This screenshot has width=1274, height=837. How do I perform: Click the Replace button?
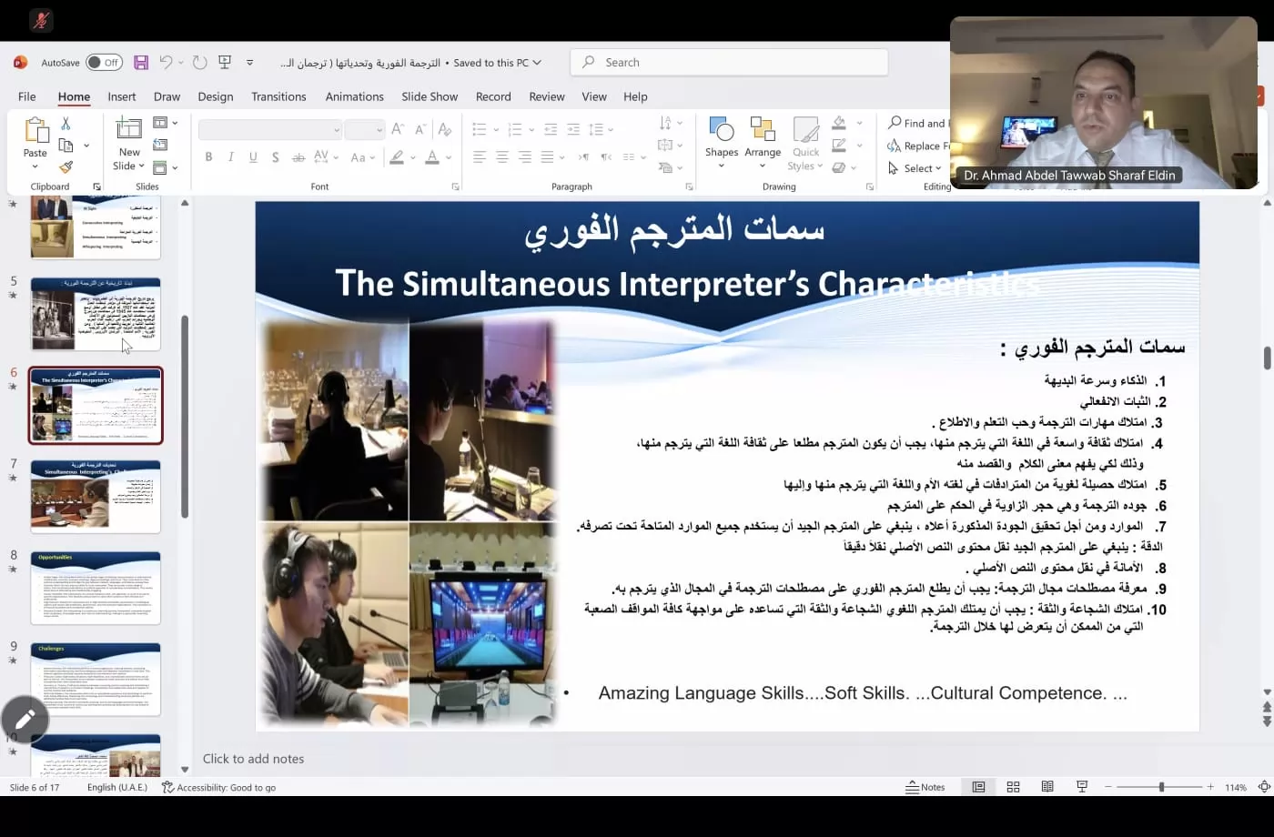(919, 146)
